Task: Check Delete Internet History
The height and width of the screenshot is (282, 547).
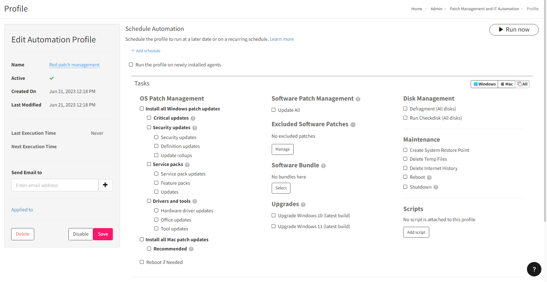Action: point(405,168)
